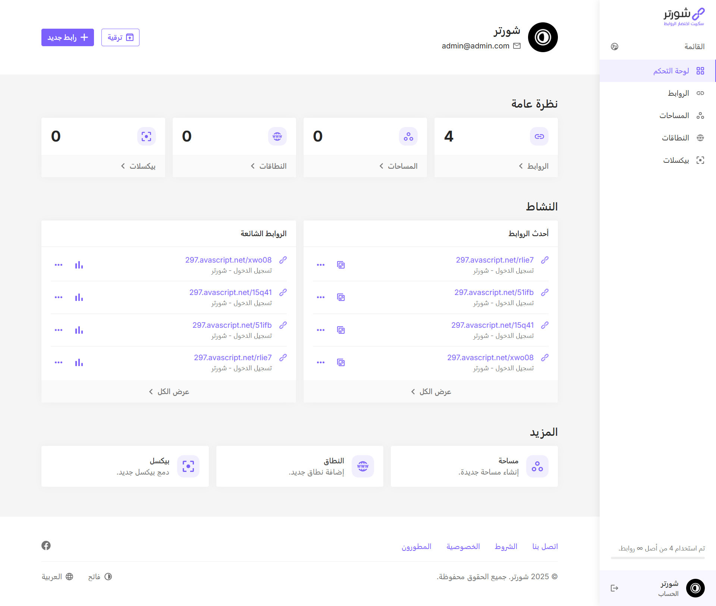Image resolution: width=716 pixels, height=606 pixels.
Task: Open لوحة التحكم in the sidebar
Action: [657, 71]
